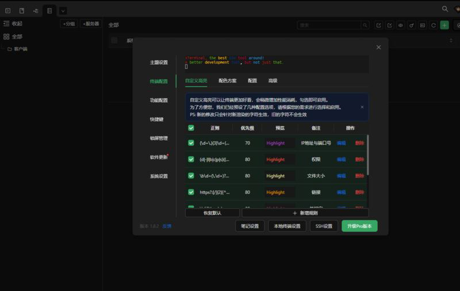Click the file icon in top-left tab bar
The image size is (460, 291).
click(22, 10)
